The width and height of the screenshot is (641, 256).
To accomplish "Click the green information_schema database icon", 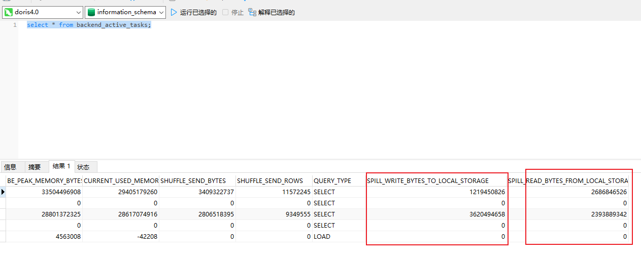I will click(91, 12).
